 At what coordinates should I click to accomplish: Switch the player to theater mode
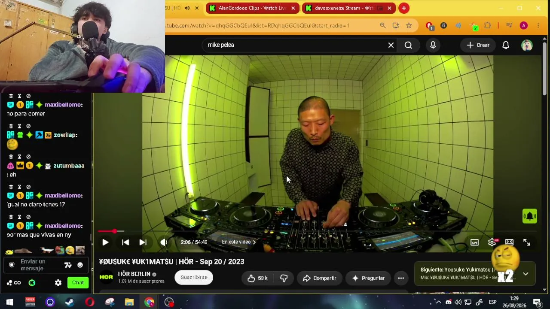coord(509,242)
